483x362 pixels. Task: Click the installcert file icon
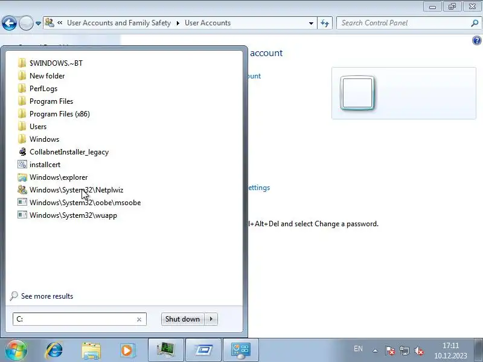[x=22, y=164]
